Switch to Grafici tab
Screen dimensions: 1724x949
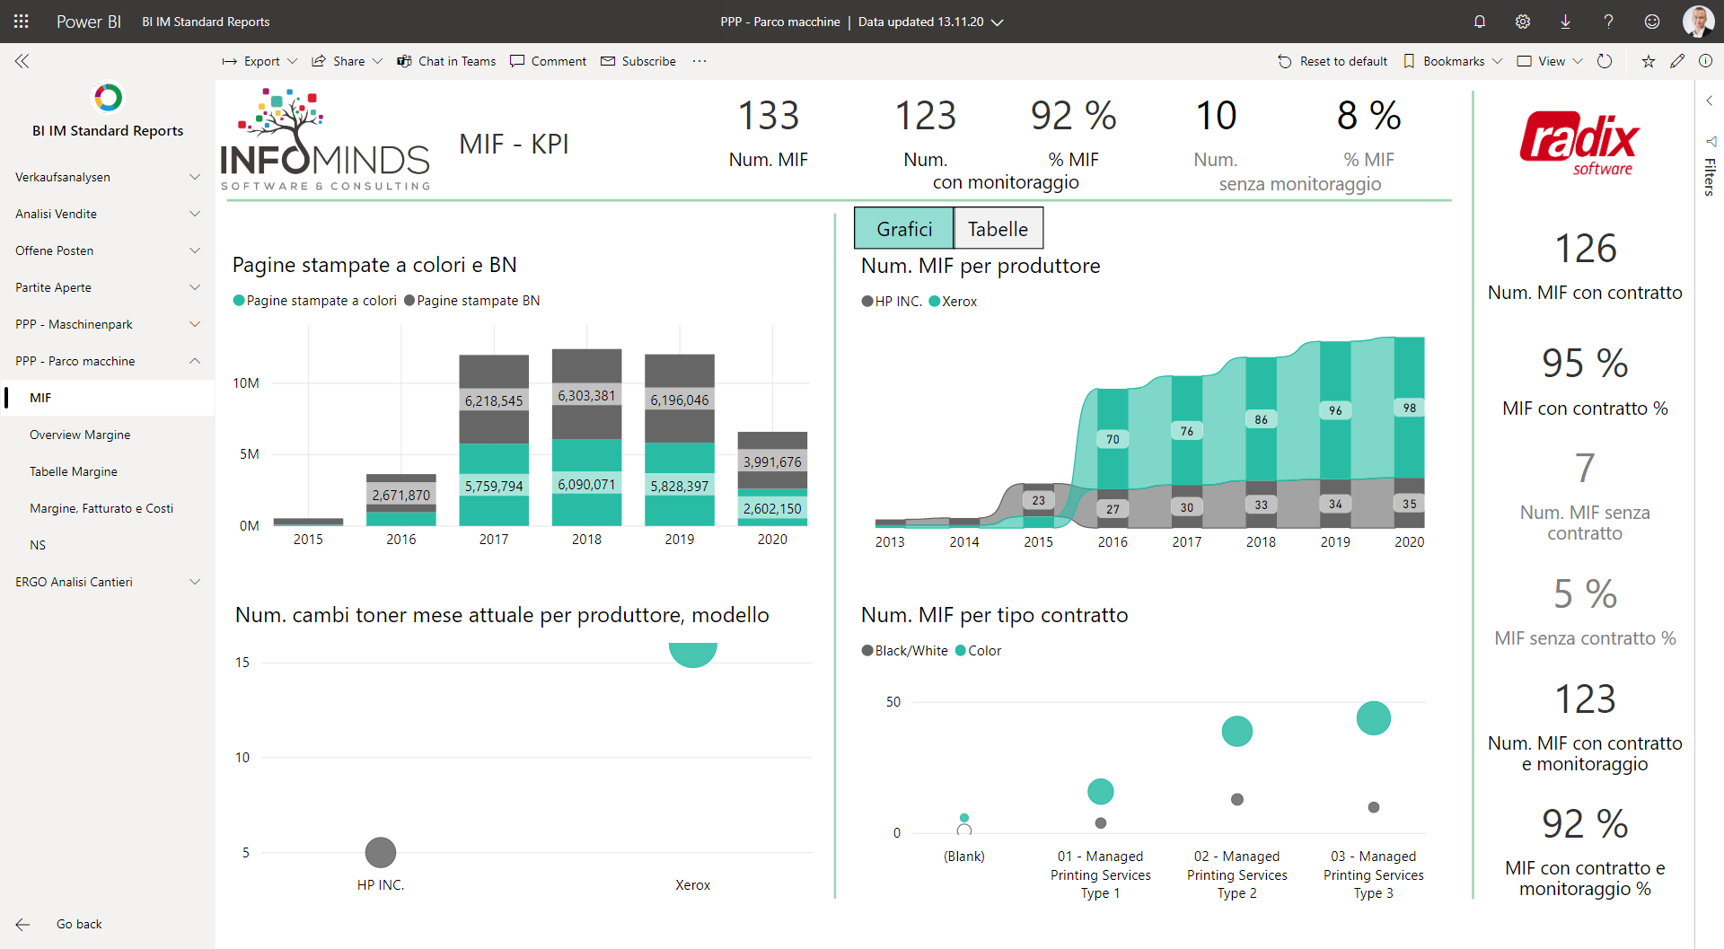903,228
